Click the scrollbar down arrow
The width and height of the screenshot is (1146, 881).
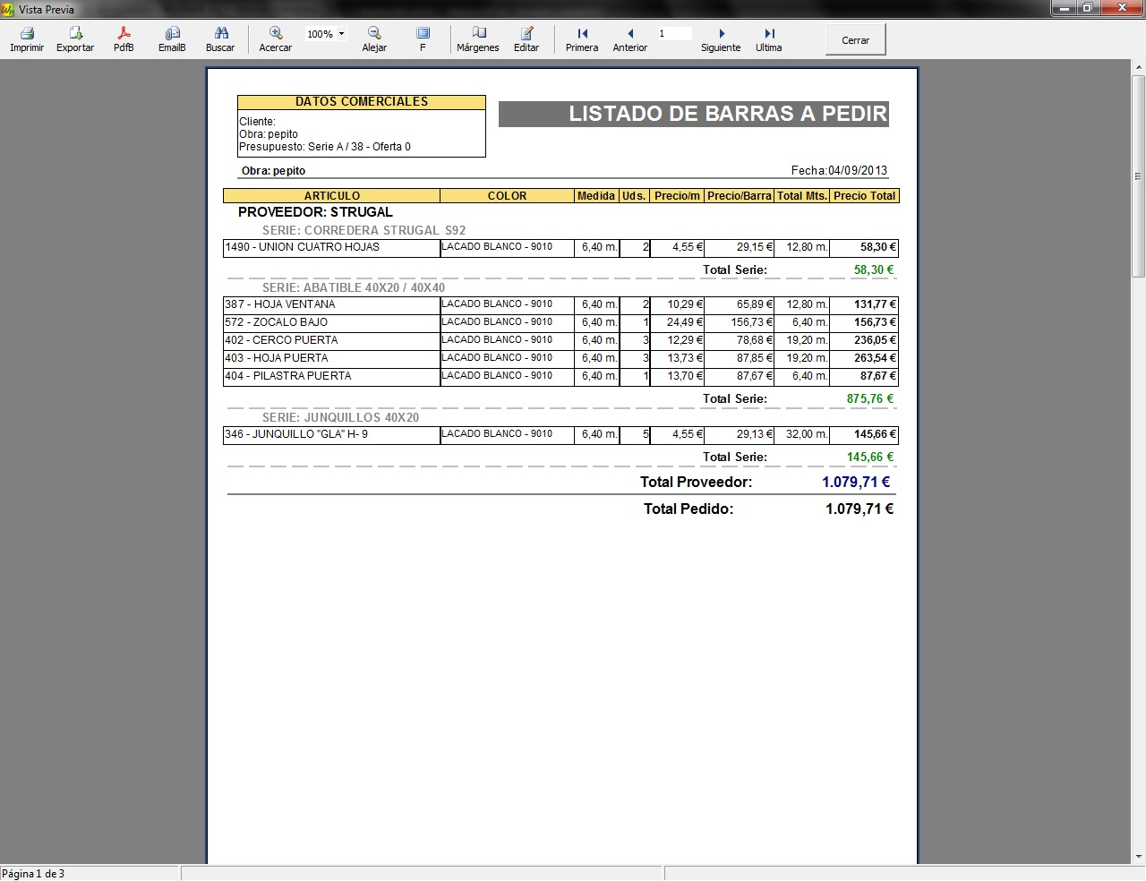[x=1138, y=856]
